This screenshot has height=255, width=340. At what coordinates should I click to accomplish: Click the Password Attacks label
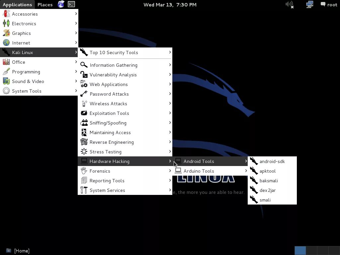(x=109, y=94)
